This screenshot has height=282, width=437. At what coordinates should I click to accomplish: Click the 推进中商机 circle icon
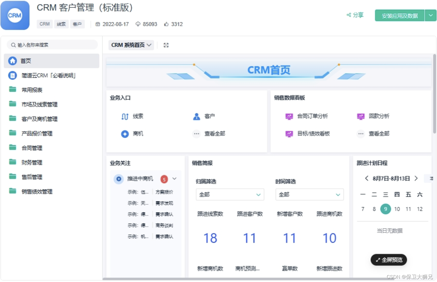[x=119, y=179]
